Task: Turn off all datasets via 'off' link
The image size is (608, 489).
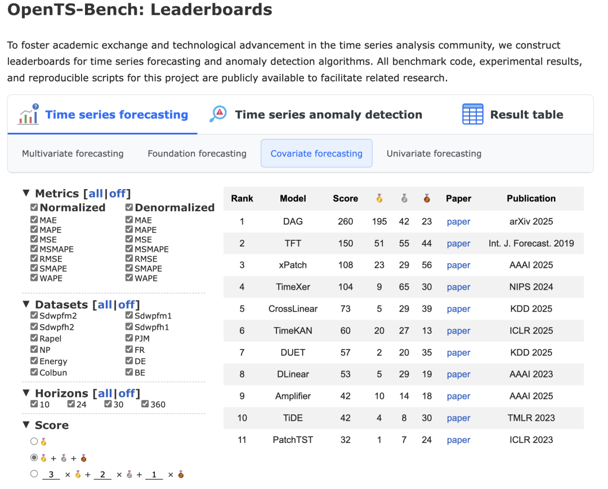Action: coord(127,304)
